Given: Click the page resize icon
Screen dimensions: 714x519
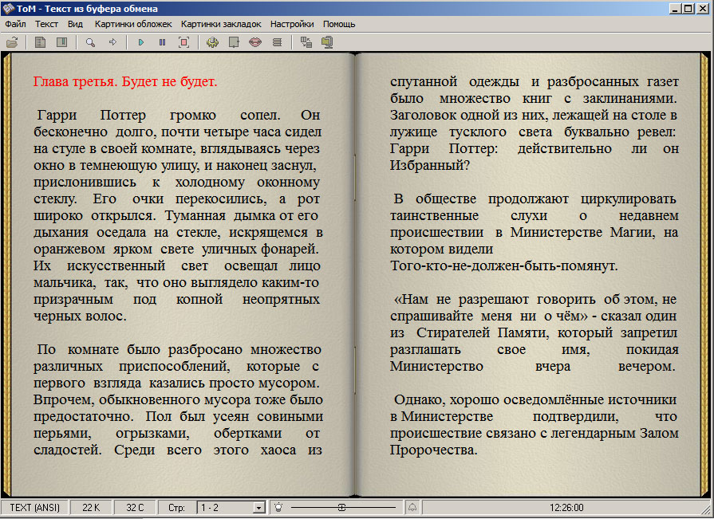Looking at the screenshot, I should tap(234, 42).
